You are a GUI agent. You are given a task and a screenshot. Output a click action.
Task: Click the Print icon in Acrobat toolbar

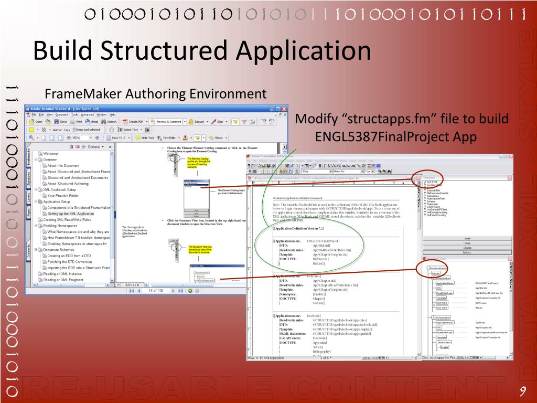point(72,122)
